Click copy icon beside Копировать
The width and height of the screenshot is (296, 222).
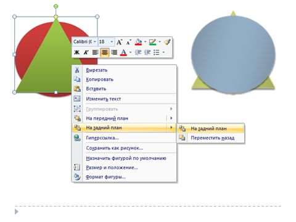tap(77, 80)
